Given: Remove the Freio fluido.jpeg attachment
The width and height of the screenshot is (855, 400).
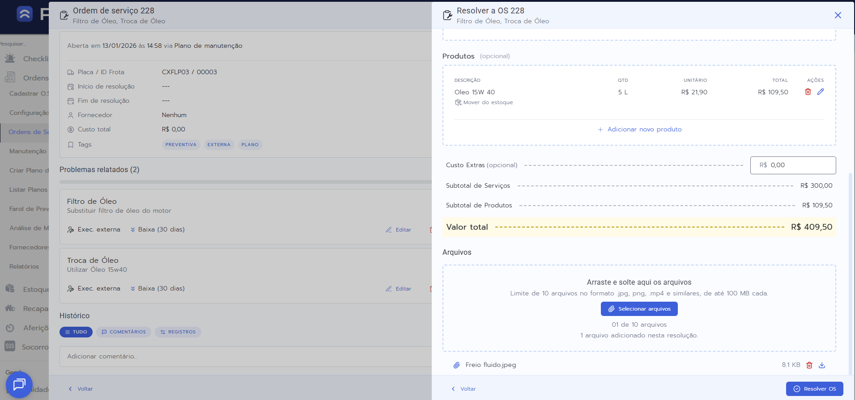Looking at the screenshot, I should (809, 365).
